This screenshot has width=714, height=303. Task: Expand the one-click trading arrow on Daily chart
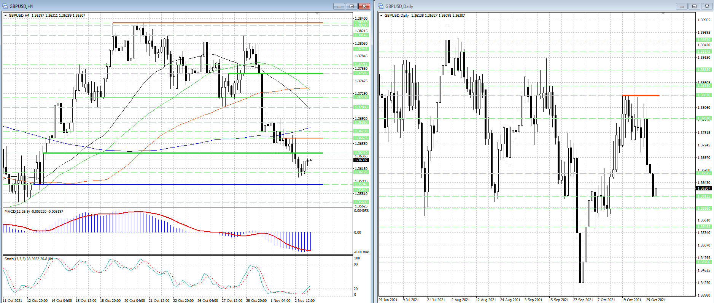click(x=381, y=16)
